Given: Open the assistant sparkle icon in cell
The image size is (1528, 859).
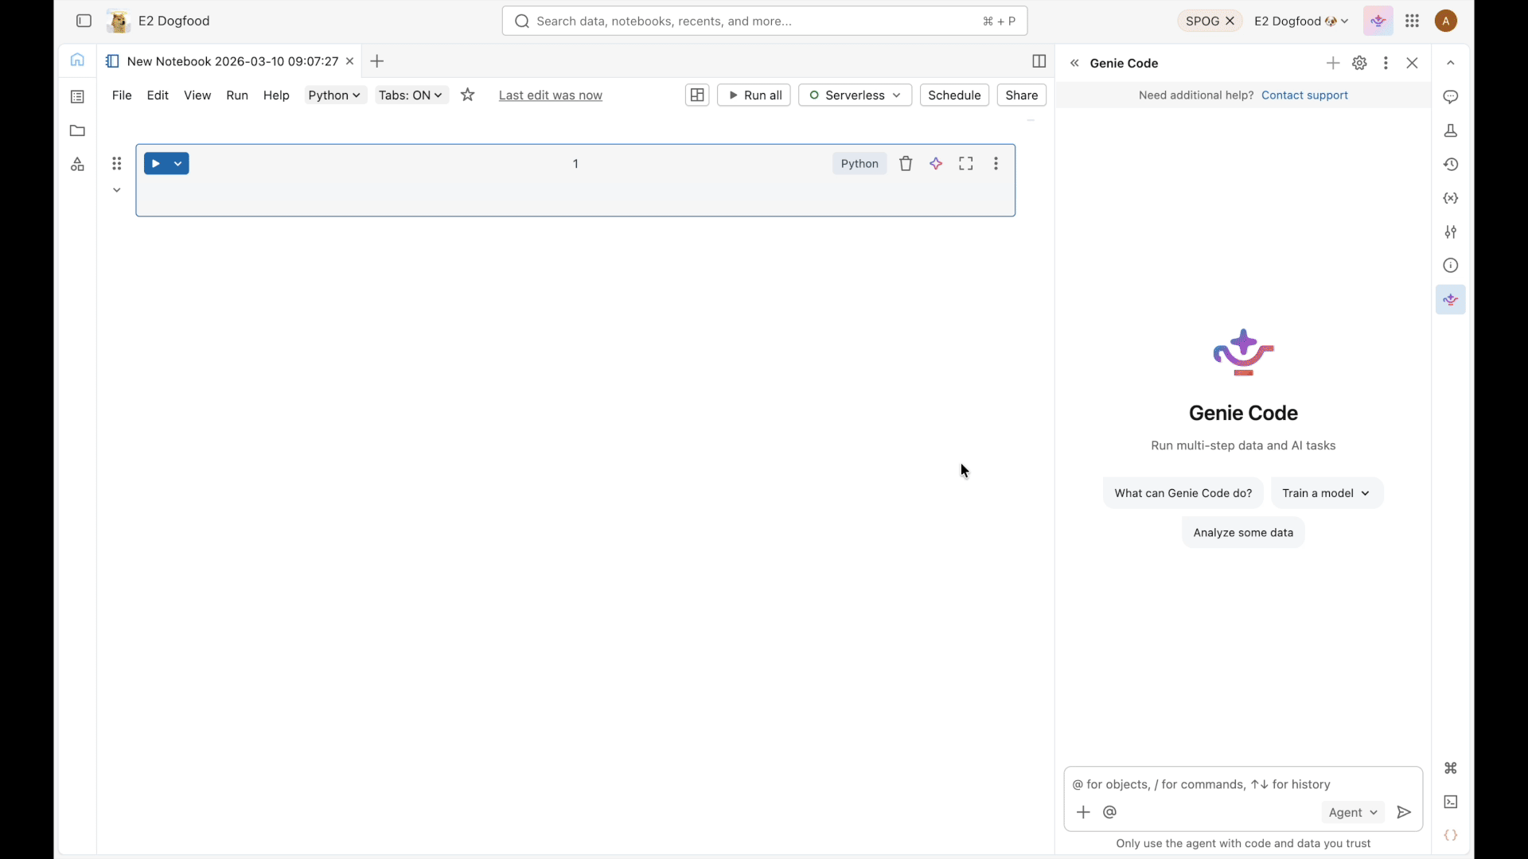Looking at the screenshot, I should coord(936,163).
